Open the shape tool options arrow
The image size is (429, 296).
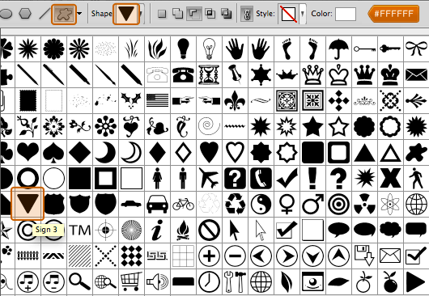[79, 14]
